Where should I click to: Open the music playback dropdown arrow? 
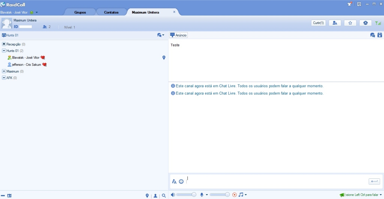(x=246, y=195)
